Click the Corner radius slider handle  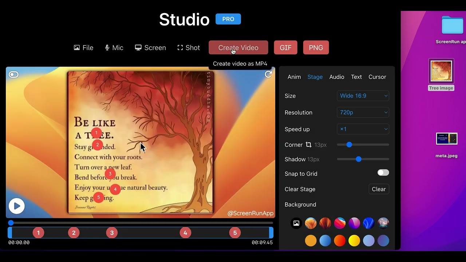click(349, 145)
